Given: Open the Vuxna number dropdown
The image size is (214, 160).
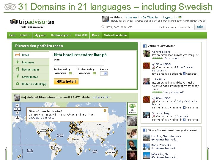Looking at the screenshot, I should pos(104,73).
